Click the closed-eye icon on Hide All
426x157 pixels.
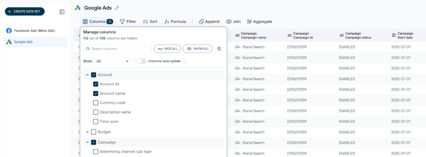pyautogui.click(x=160, y=49)
